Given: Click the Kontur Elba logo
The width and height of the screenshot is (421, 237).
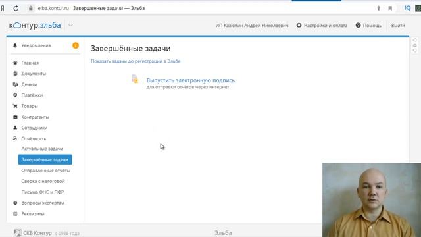Looking at the screenshot, I should [35, 25].
